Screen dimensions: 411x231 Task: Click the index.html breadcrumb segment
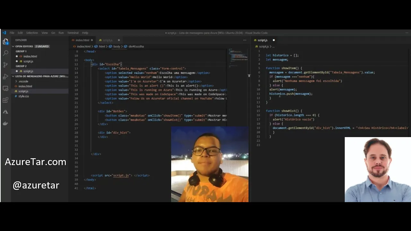pyautogui.click(x=83, y=47)
